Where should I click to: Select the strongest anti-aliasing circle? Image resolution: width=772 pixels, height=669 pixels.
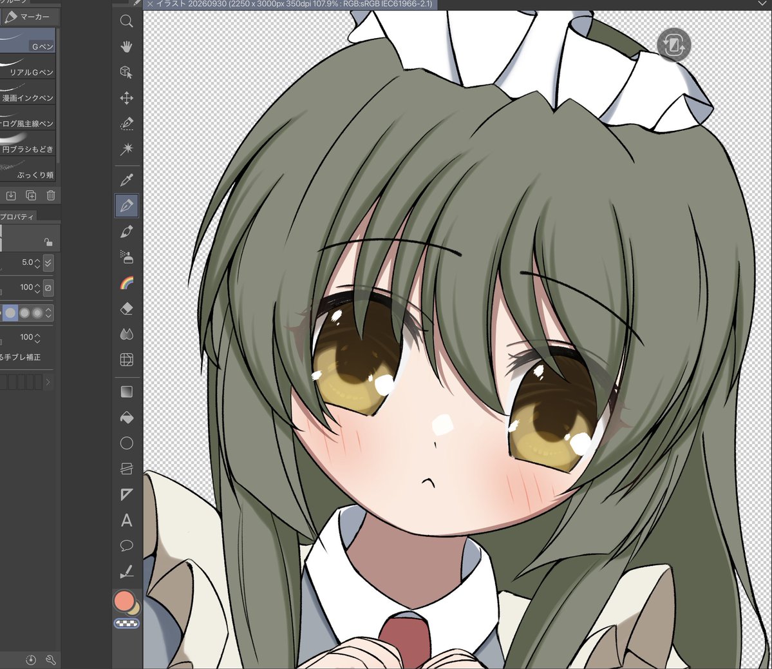point(37,313)
